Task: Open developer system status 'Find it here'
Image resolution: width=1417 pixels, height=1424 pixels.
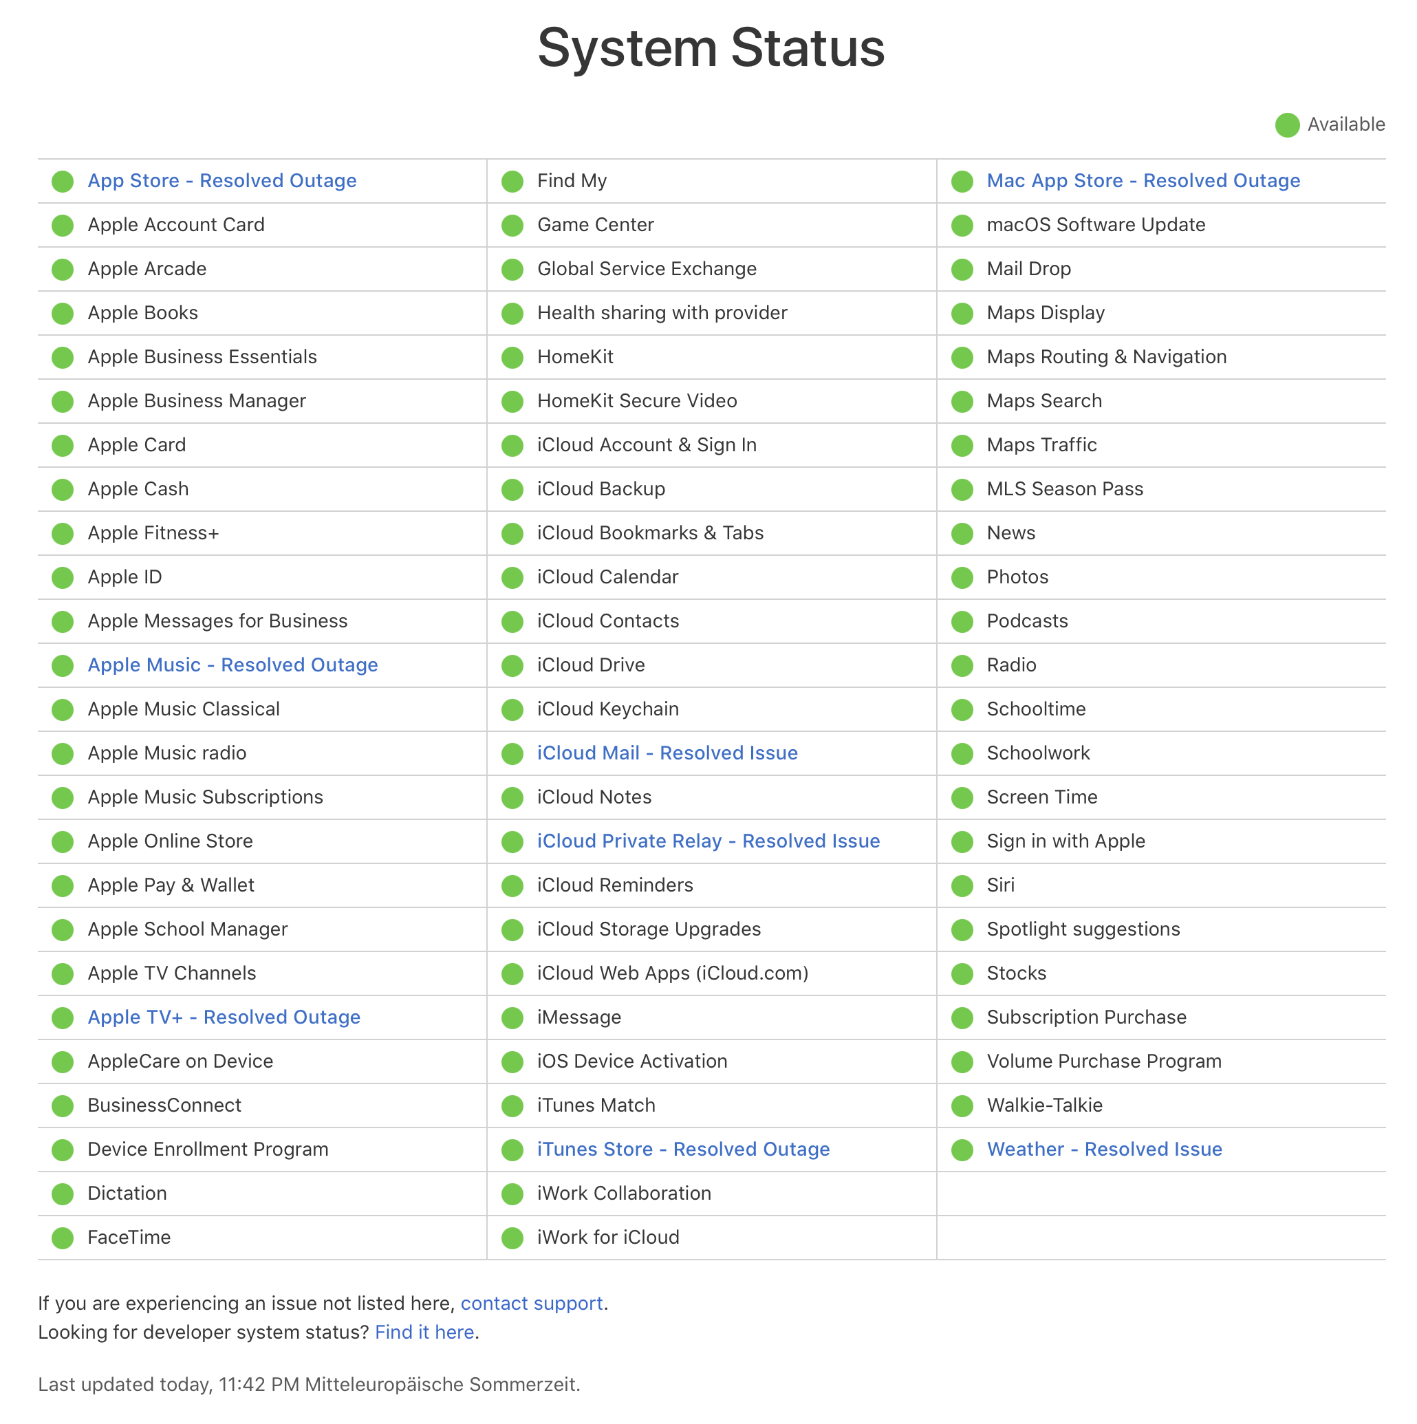Action: coord(424,1332)
